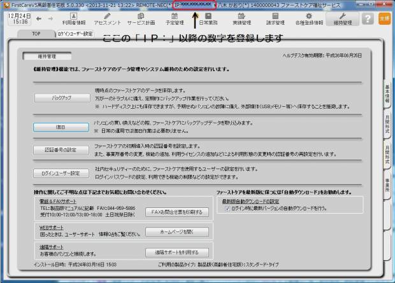Click the orange 支援 button
This screenshot has width=395, height=283.
[x=384, y=18]
